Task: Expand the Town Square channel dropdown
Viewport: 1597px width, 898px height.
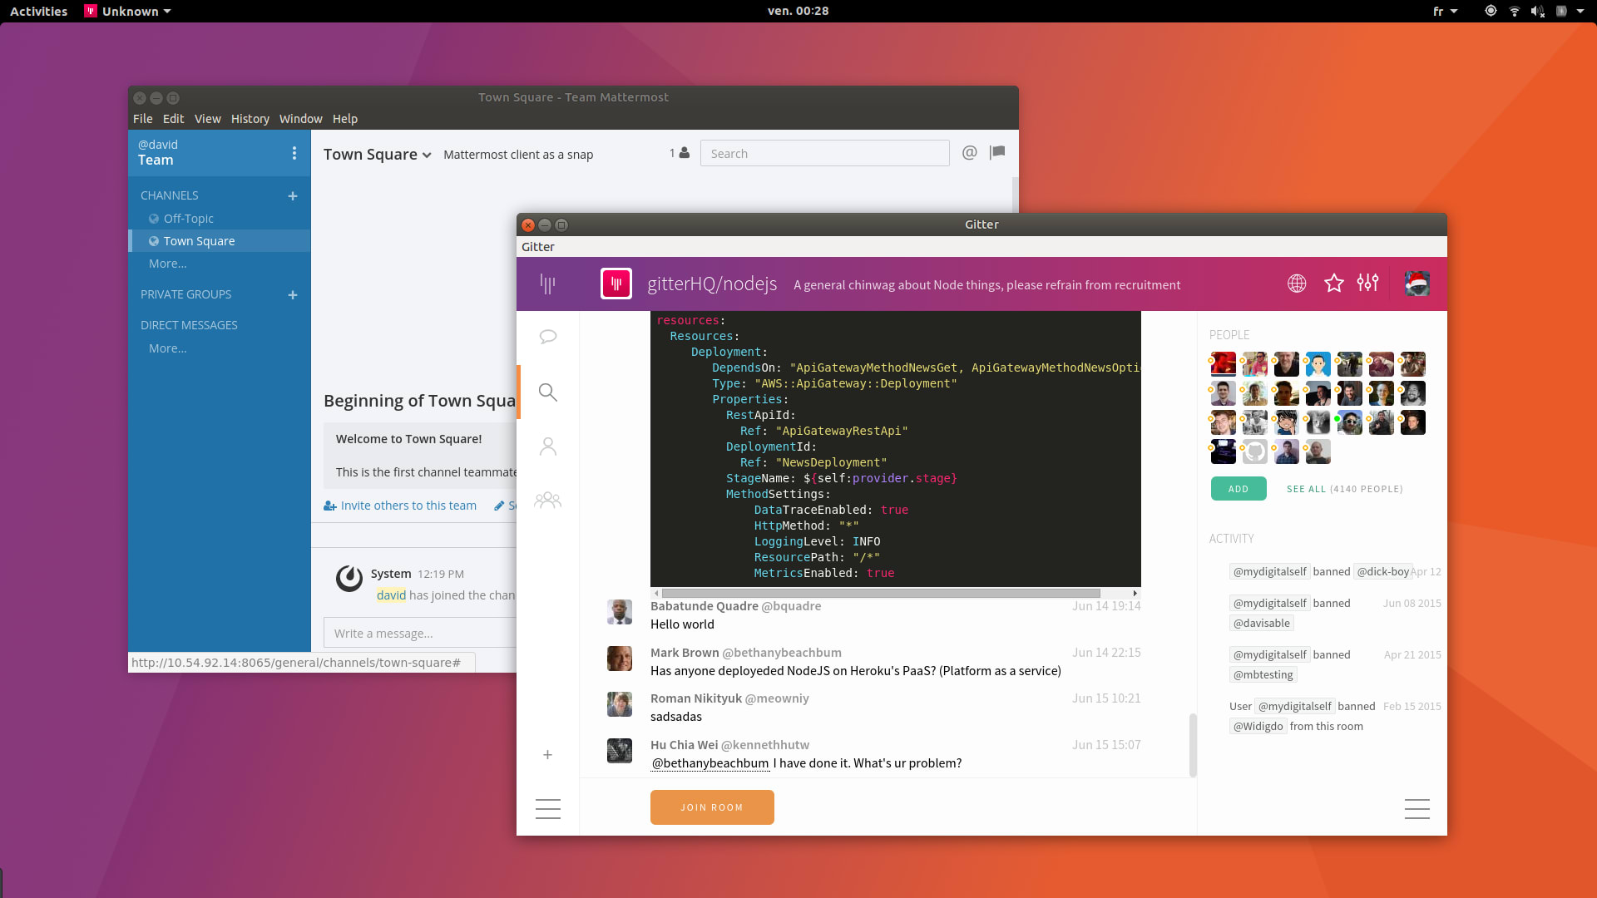Action: [x=427, y=155]
